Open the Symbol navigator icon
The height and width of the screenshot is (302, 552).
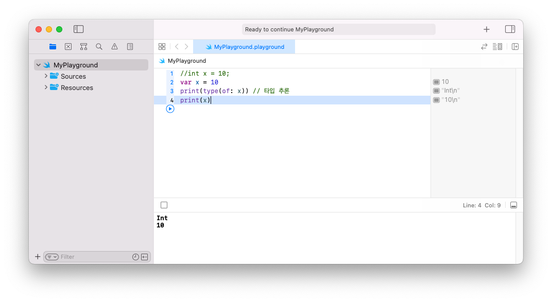click(83, 46)
